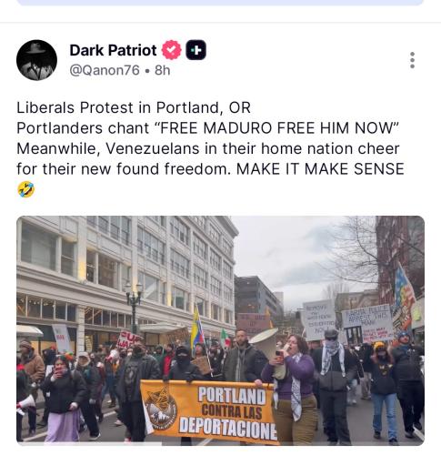Click the black plus subscriber badge
The width and height of the screenshot is (441, 455).
195,50
